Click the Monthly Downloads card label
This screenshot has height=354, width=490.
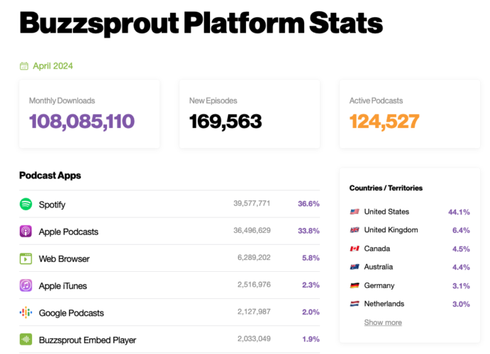point(62,101)
